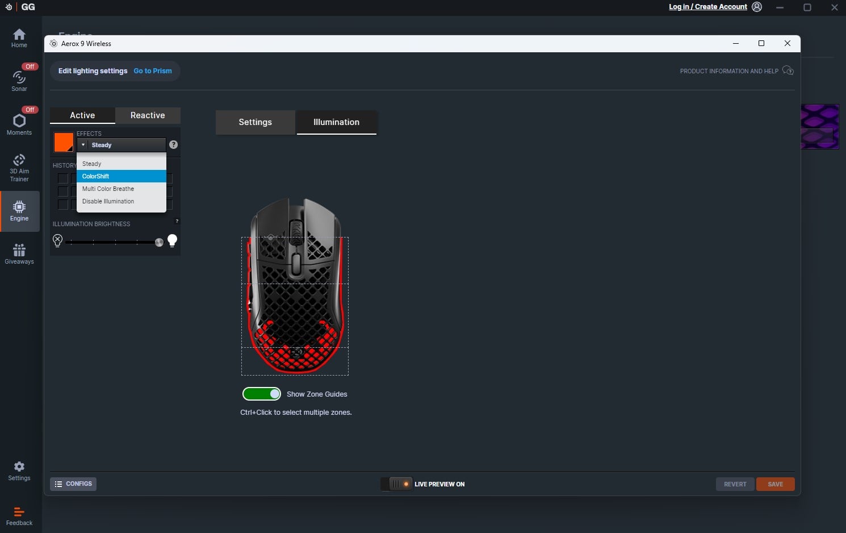Choose Multi Color Breathe effect

click(x=121, y=189)
